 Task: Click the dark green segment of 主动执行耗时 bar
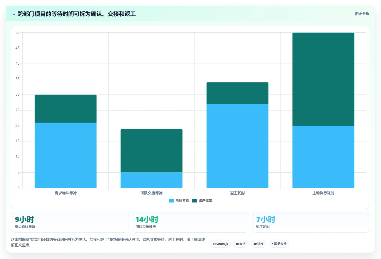coord(323,79)
